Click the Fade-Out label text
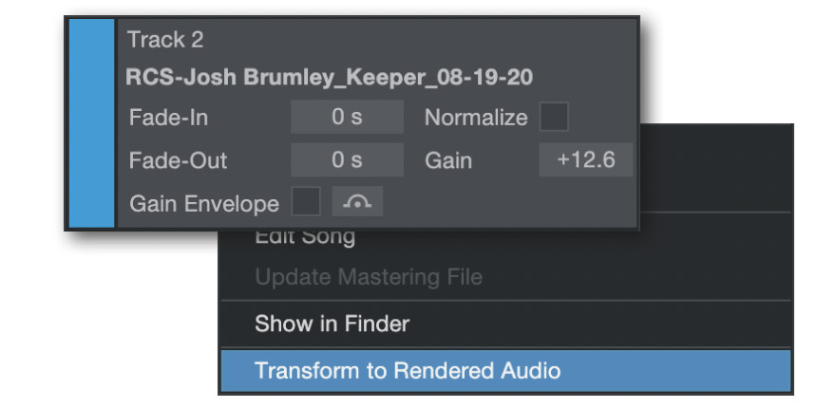The image size is (817, 408). (179, 160)
